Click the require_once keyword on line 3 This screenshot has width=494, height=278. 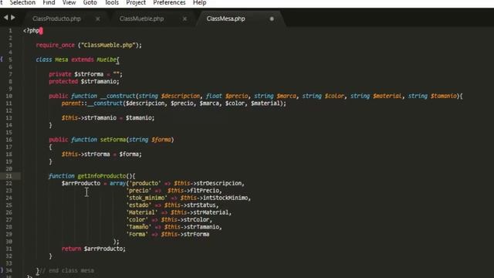click(x=55, y=45)
